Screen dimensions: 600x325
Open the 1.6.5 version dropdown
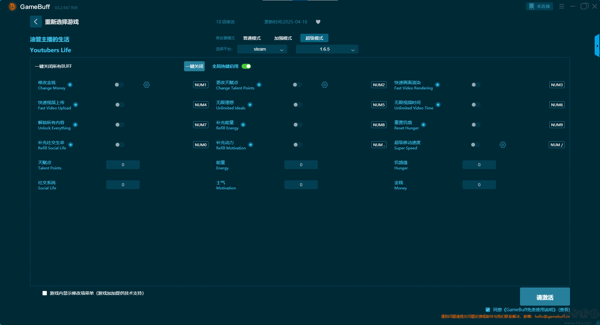pyautogui.click(x=327, y=49)
